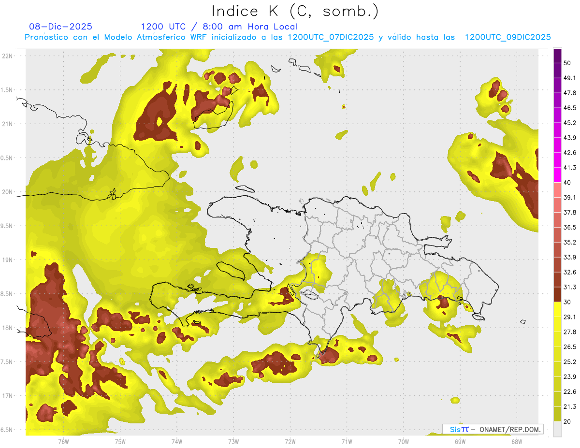Click the "1200 UTC / 8:00 am Hora Local" text
The height and width of the screenshot is (448, 580).
coord(219,27)
